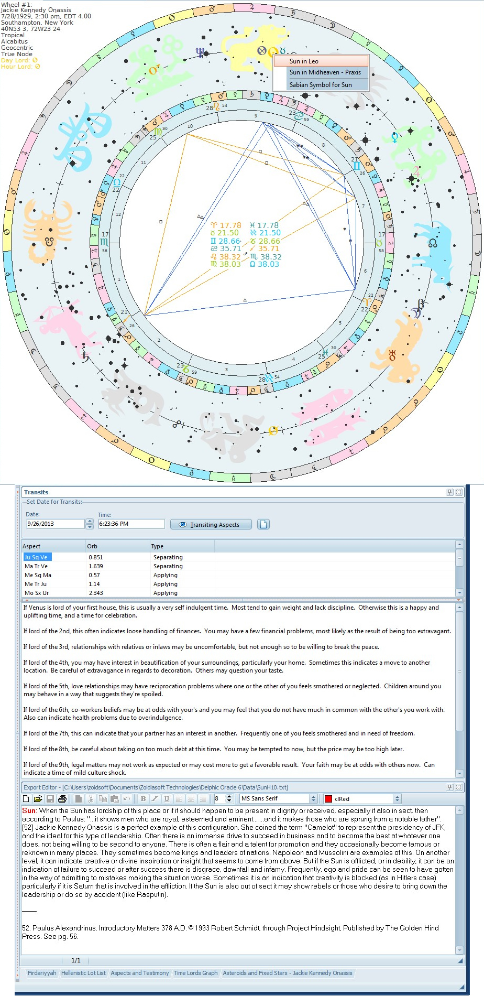Viewport: 484px width, 996px height.
Task: Paste clipboard into Export Editor
Action: click(x=114, y=799)
